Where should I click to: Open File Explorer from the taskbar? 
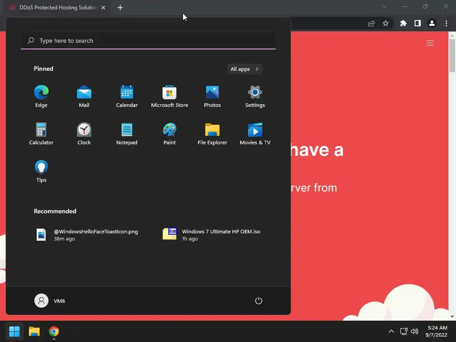pyautogui.click(x=34, y=331)
